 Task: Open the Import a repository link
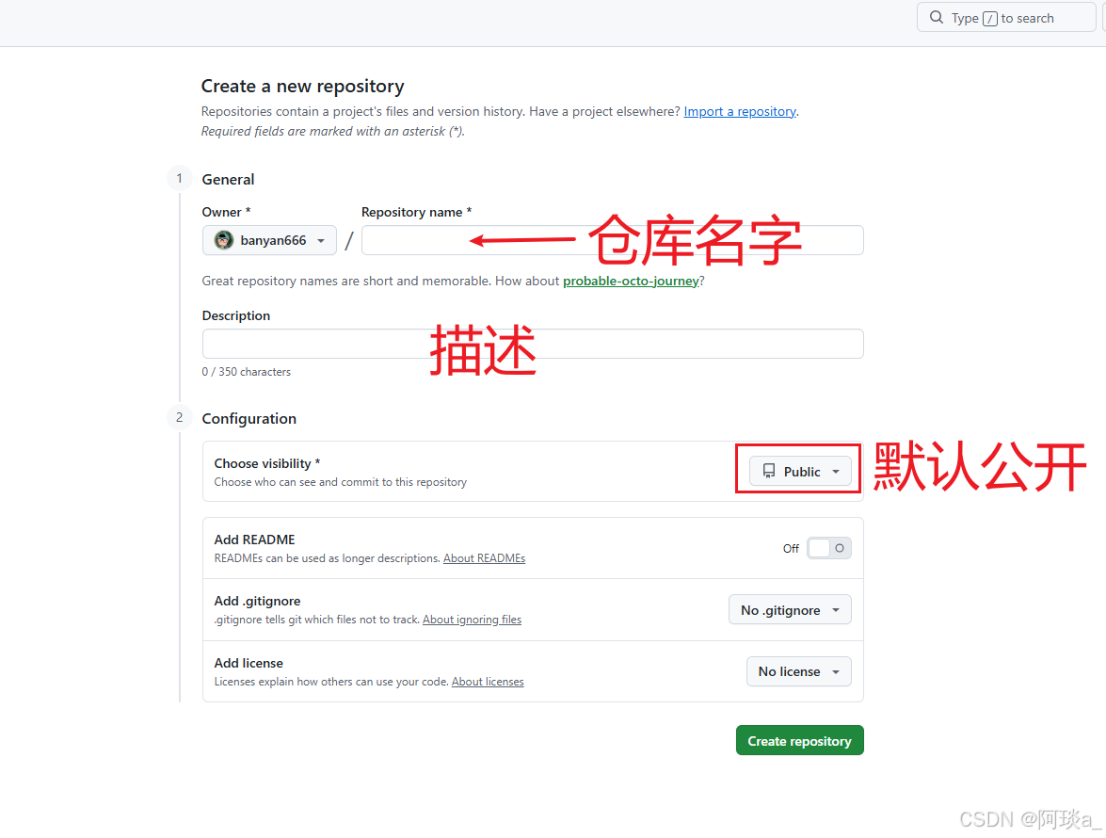740,111
